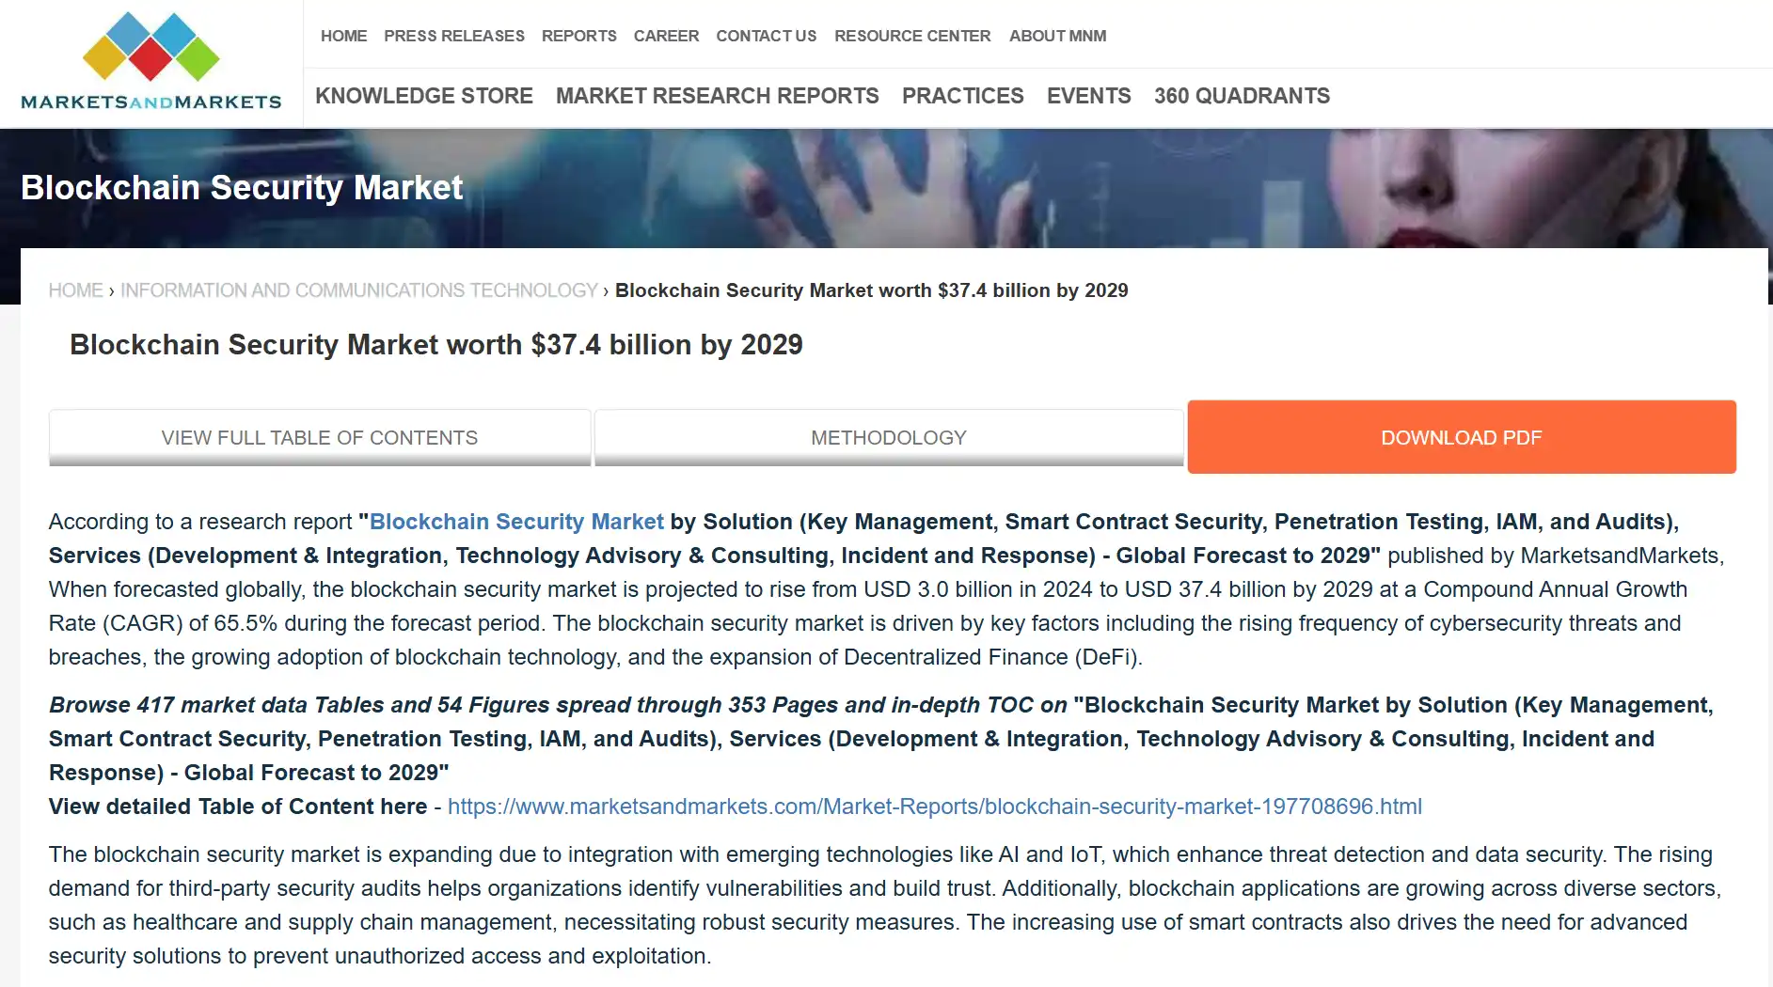Open the KNOWLEDGE STORE section

click(423, 96)
